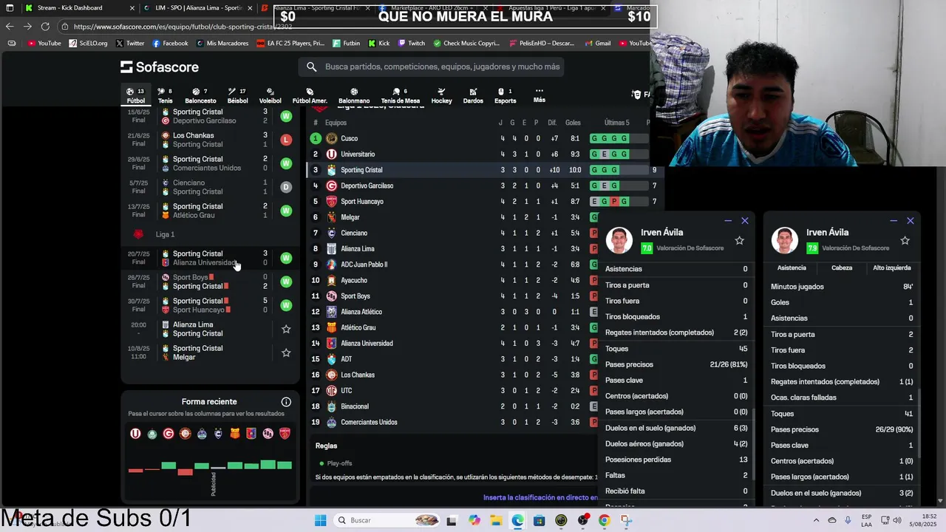946x532 pixels.
Task: Favorite the Sporting Cristal vs Melgar match
Action: tap(286, 352)
